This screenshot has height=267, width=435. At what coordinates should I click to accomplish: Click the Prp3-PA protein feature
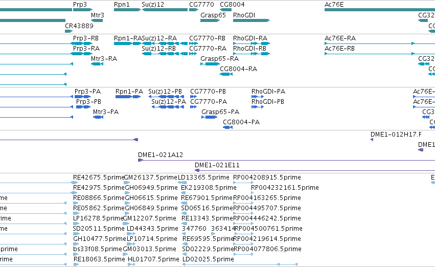tap(83, 97)
